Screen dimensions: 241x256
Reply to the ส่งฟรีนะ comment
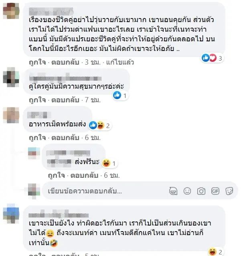pos(84,175)
